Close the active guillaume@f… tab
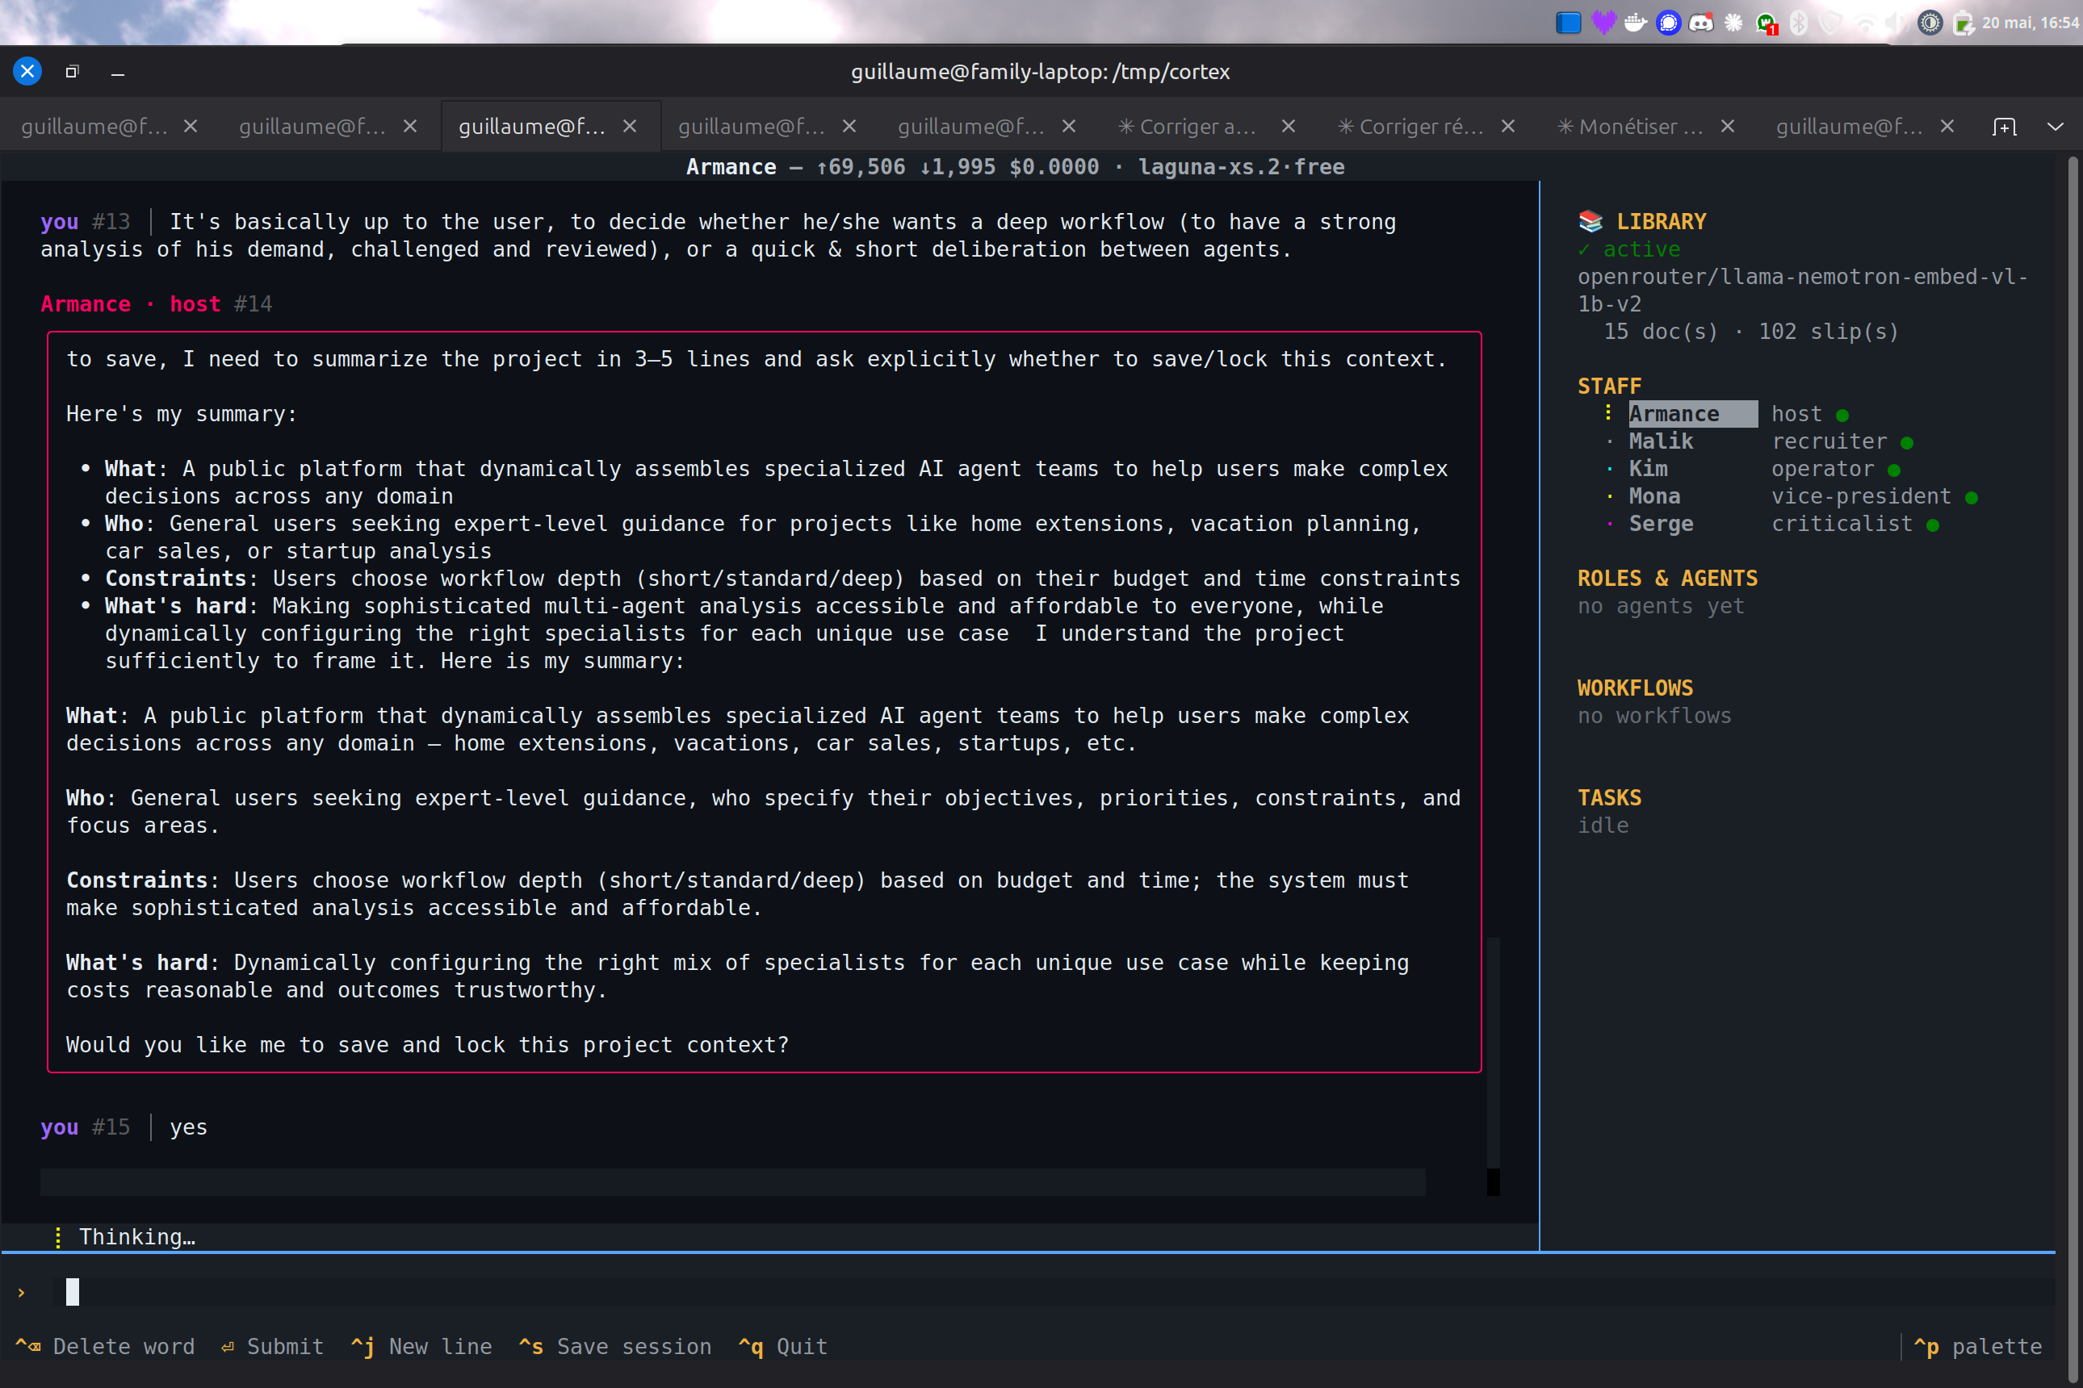 630,127
